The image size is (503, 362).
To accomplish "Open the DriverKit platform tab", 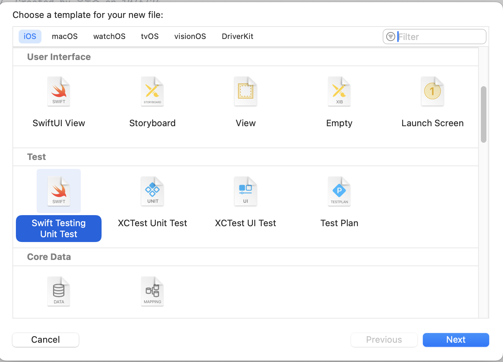I will [238, 36].
